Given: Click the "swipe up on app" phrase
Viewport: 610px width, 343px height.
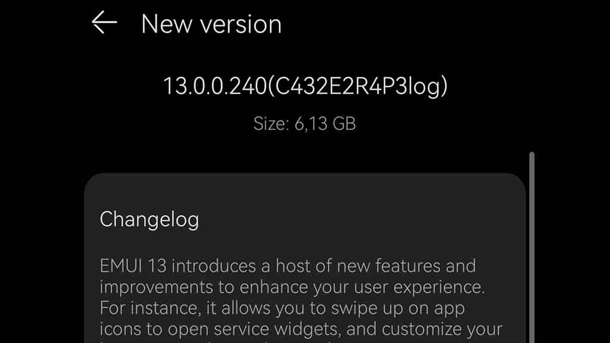Looking at the screenshot, I should click(x=398, y=309).
